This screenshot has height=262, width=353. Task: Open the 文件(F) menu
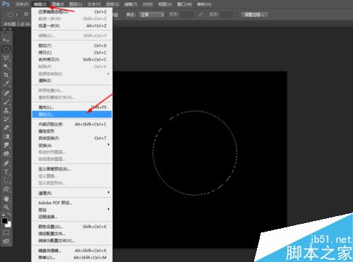pyautogui.click(x=22, y=4)
